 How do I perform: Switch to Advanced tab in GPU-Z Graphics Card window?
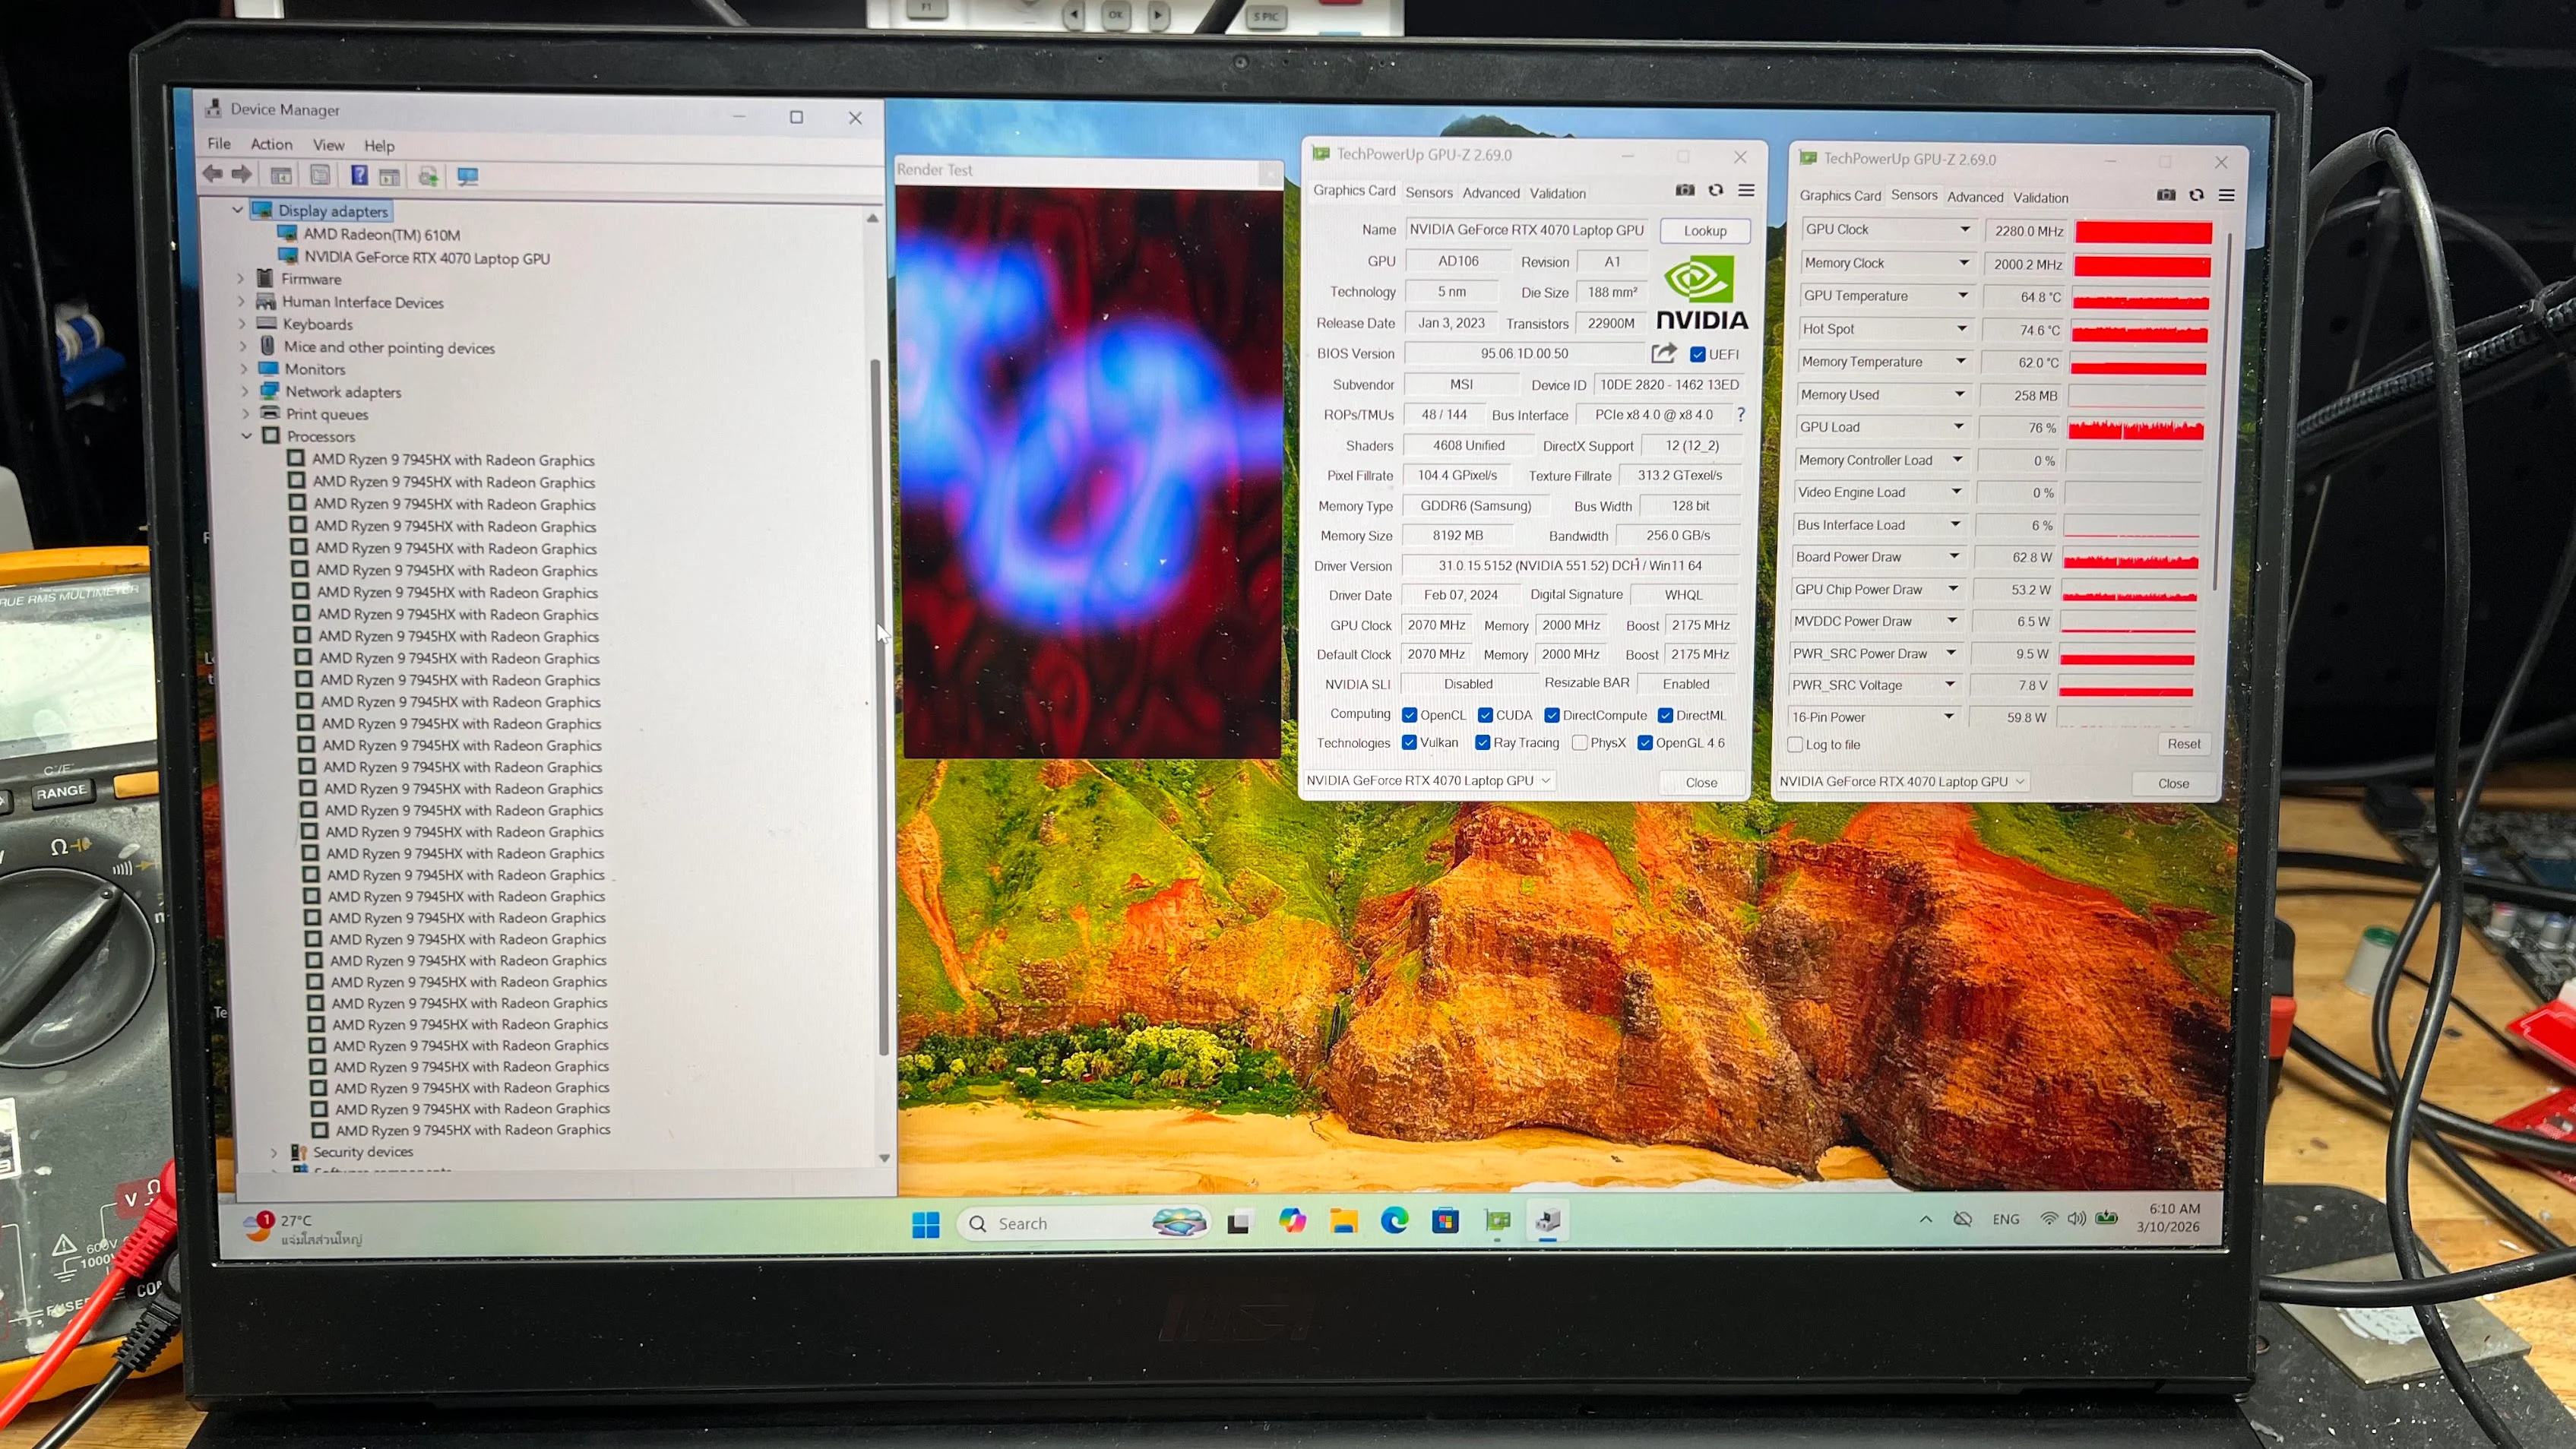1491,193
